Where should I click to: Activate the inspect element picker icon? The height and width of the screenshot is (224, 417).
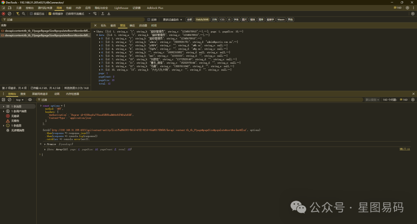(3, 8)
